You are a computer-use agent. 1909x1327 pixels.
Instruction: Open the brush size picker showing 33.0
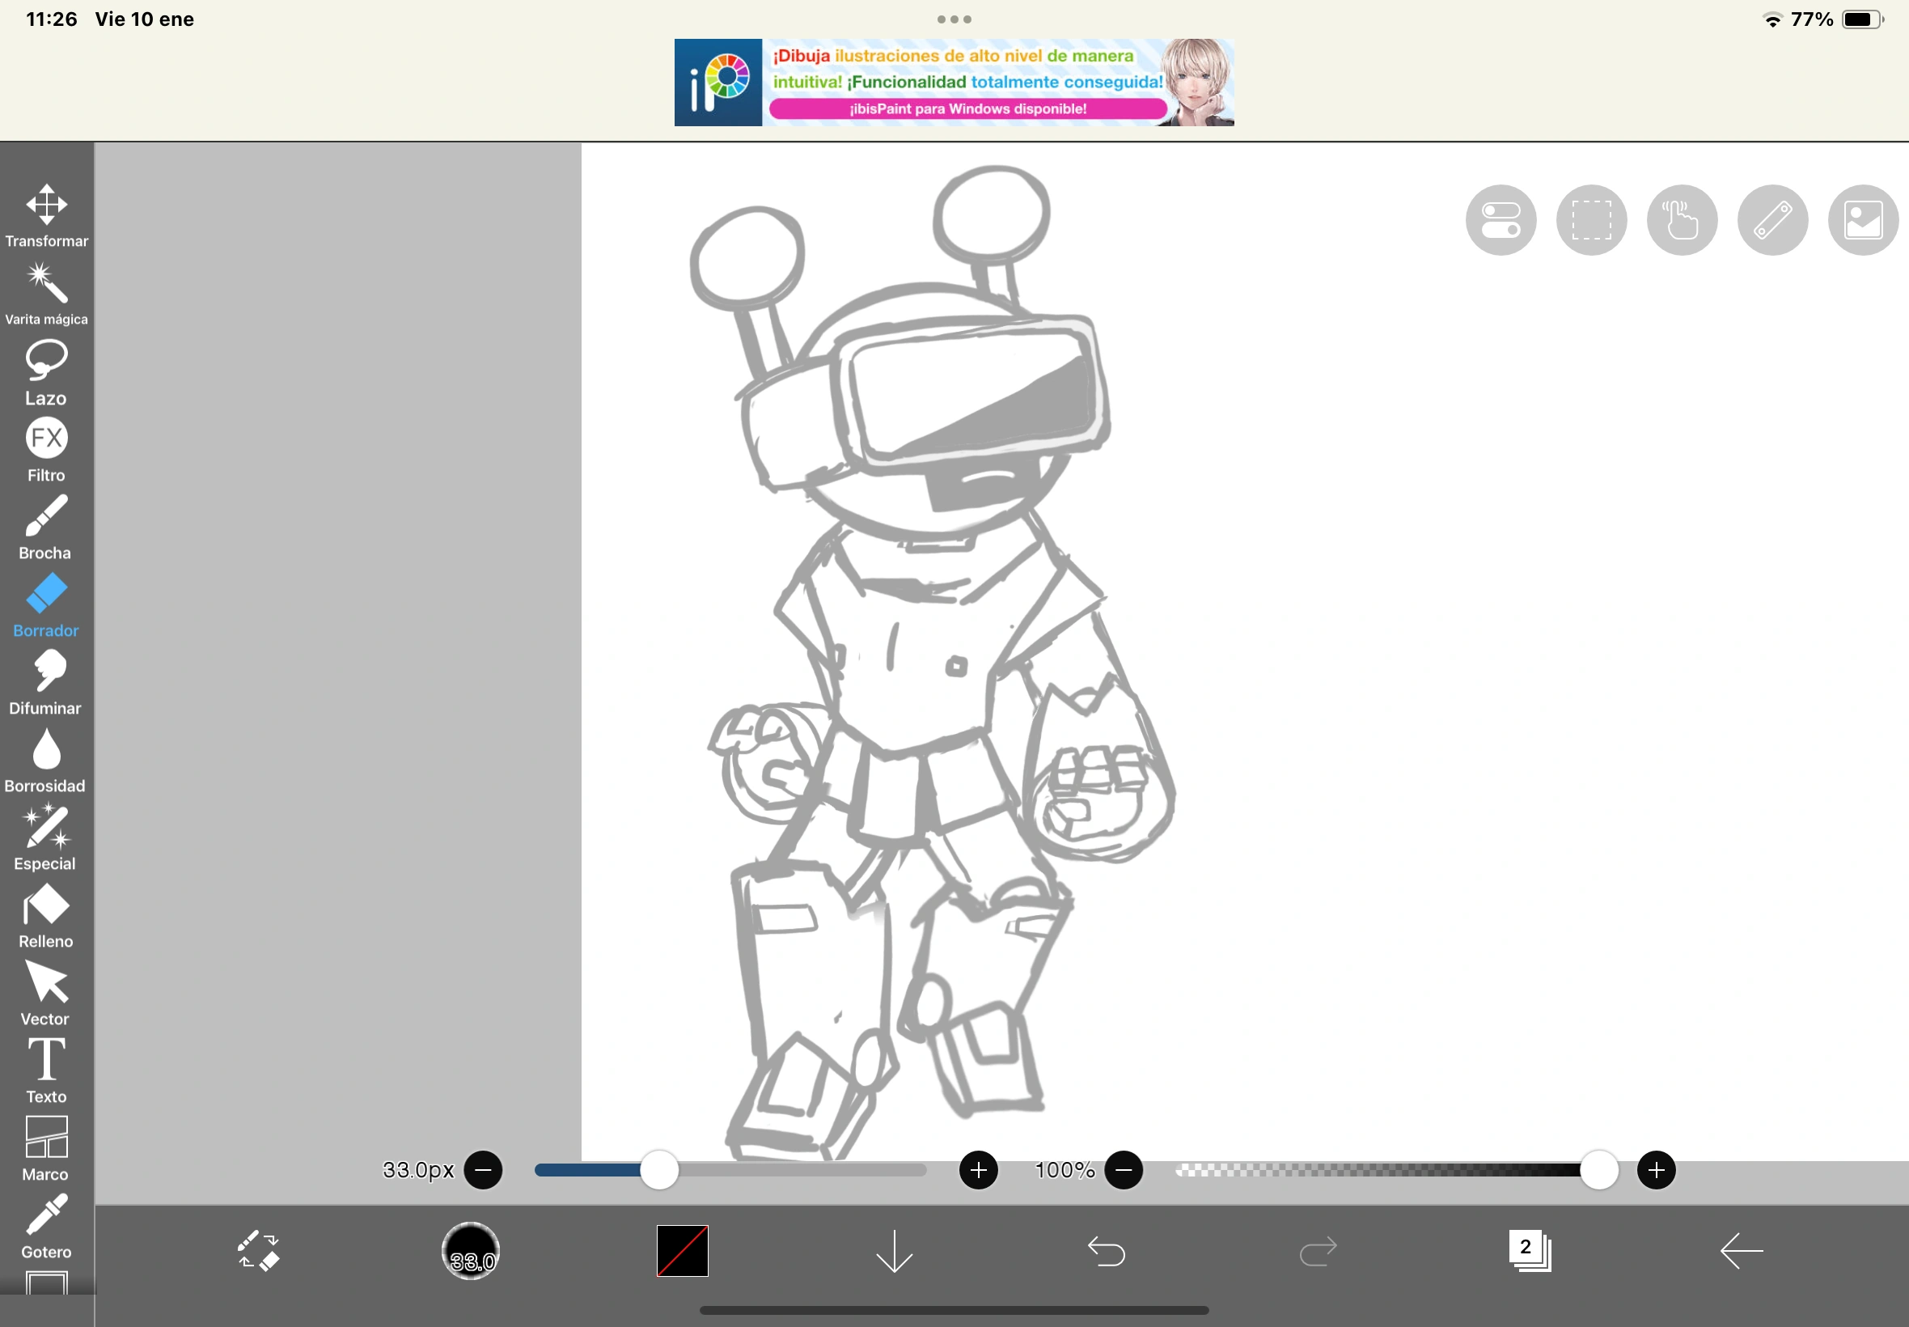coord(471,1250)
